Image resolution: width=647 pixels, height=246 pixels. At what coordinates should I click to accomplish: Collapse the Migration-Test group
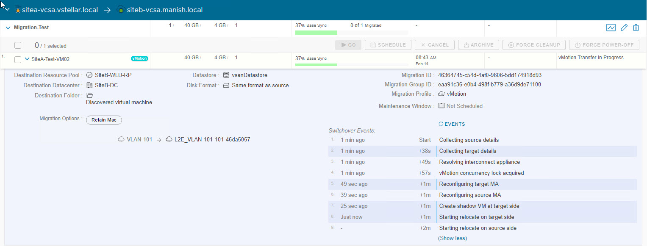click(x=8, y=28)
